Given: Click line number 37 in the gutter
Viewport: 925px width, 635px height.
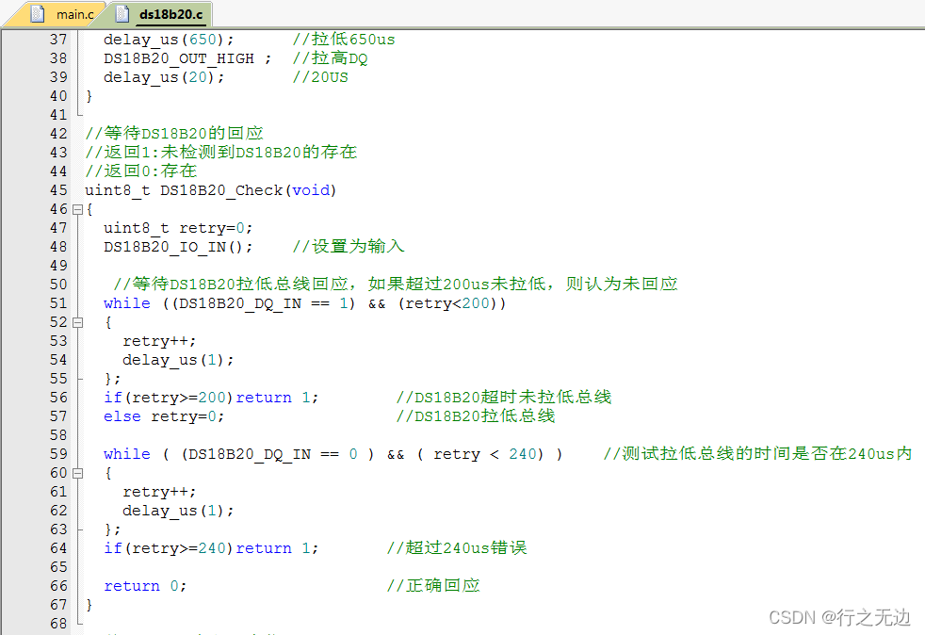Looking at the screenshot, I should click(x=58, y=40).
